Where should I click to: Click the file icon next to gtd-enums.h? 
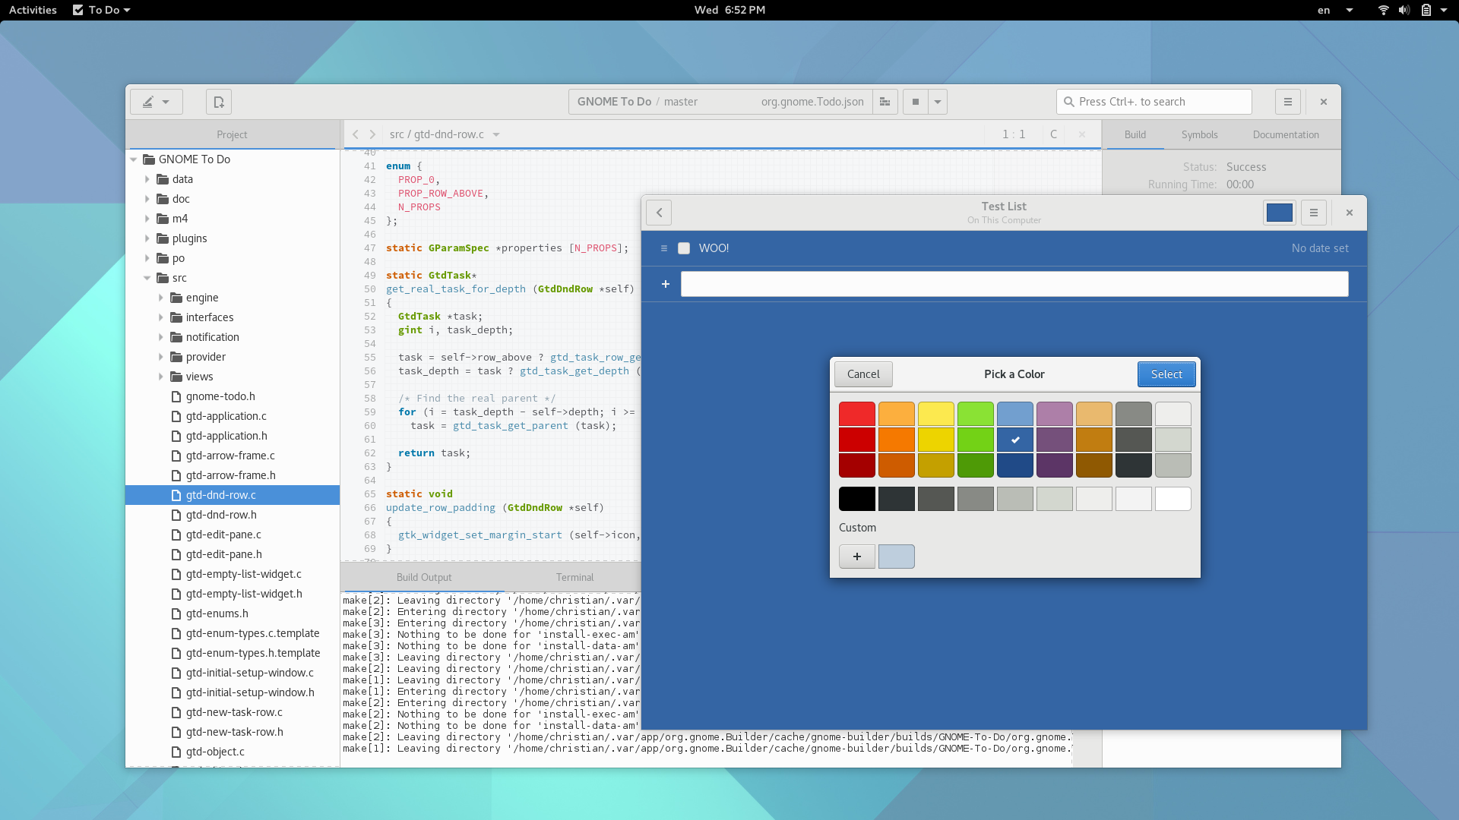(176, 613)
